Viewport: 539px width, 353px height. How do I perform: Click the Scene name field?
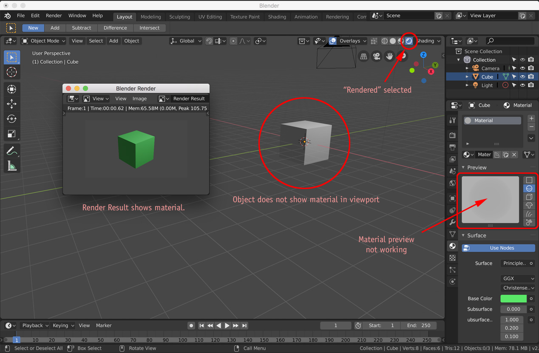pyautogui.click(x=409, y=16)
